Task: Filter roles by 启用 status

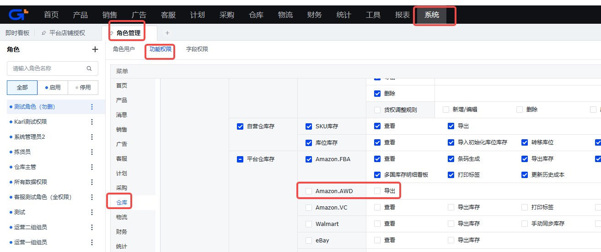Action: click(x=53, y=88)
